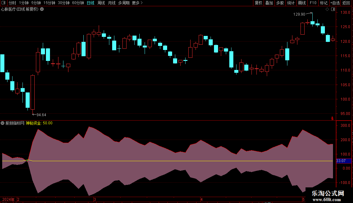The image size is (353, 203).
Task: Click the 标记 mark button
Action: click(x=324, y=3)
